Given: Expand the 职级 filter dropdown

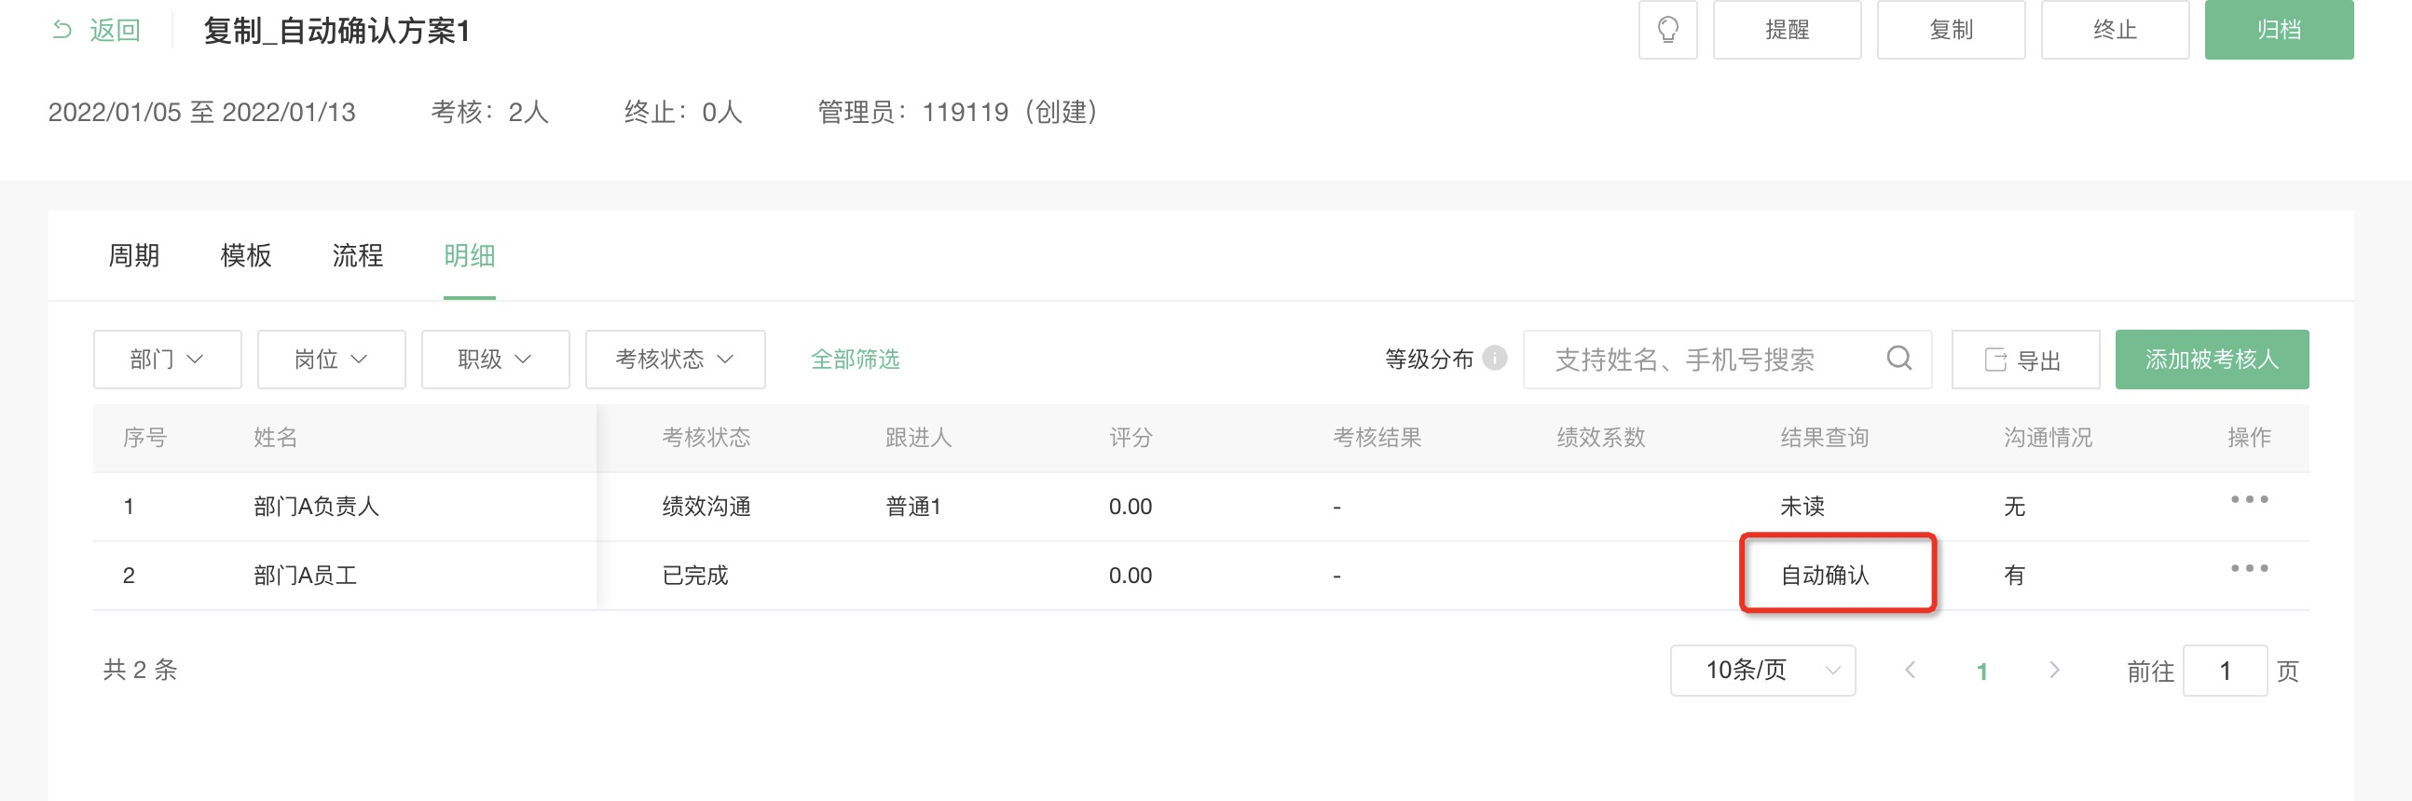Looking at the screenshot, I should coord(495,360).
